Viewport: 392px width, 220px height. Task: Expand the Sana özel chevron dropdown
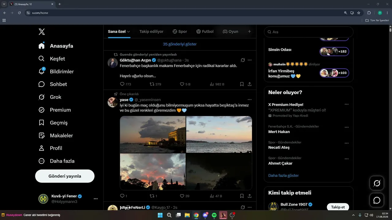(x=129, y=31)
